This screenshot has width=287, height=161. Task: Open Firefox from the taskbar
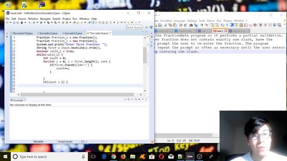(x=123, y=157)
